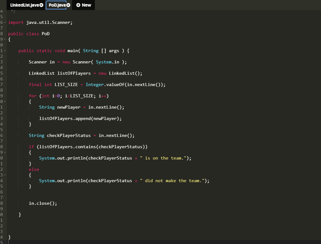Close the PoD.java tab

tap(68, 5)
